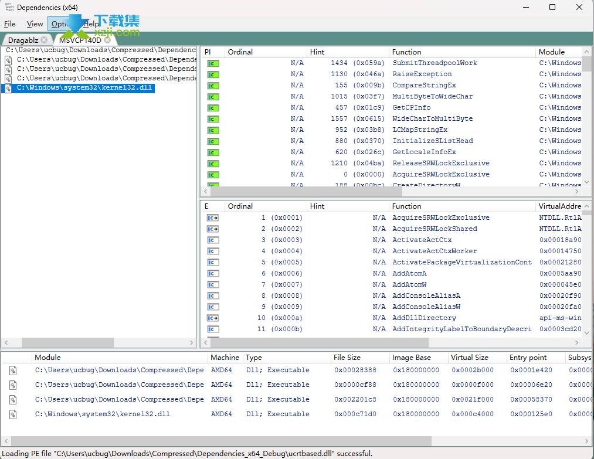Select the GetCPInfo import function name
The width and height of the screenshot is (594, 459).
coord(412,107)
